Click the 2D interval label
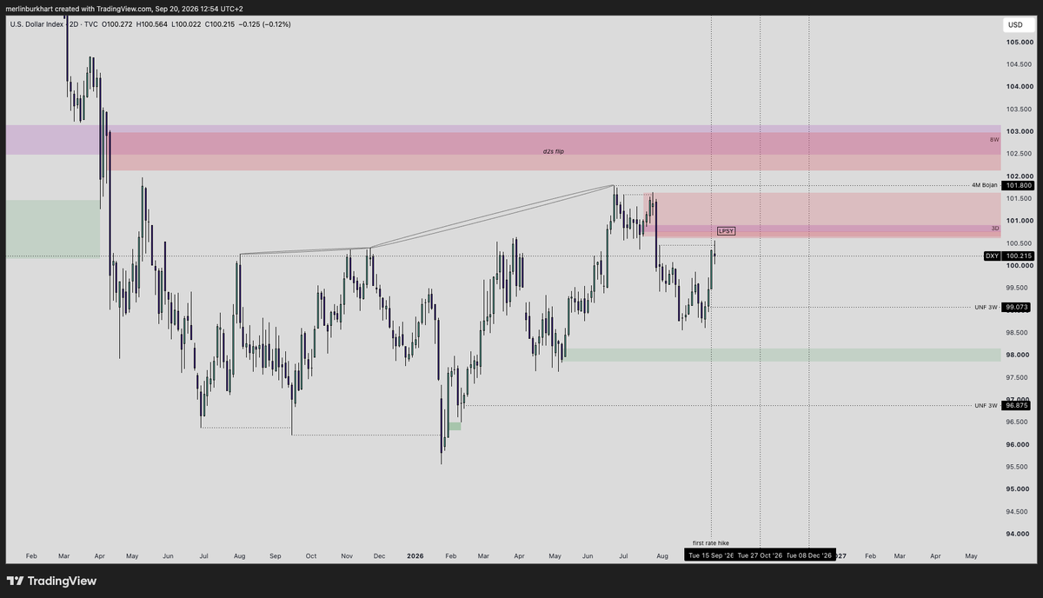The height and width of the screenshot is (598, 1043). (x=71, y=24)
